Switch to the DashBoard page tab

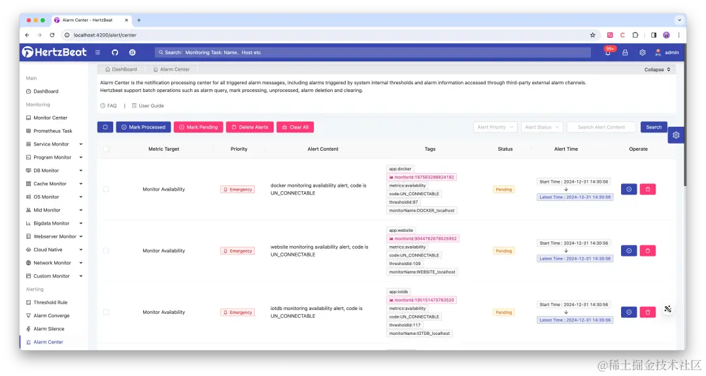121,69
